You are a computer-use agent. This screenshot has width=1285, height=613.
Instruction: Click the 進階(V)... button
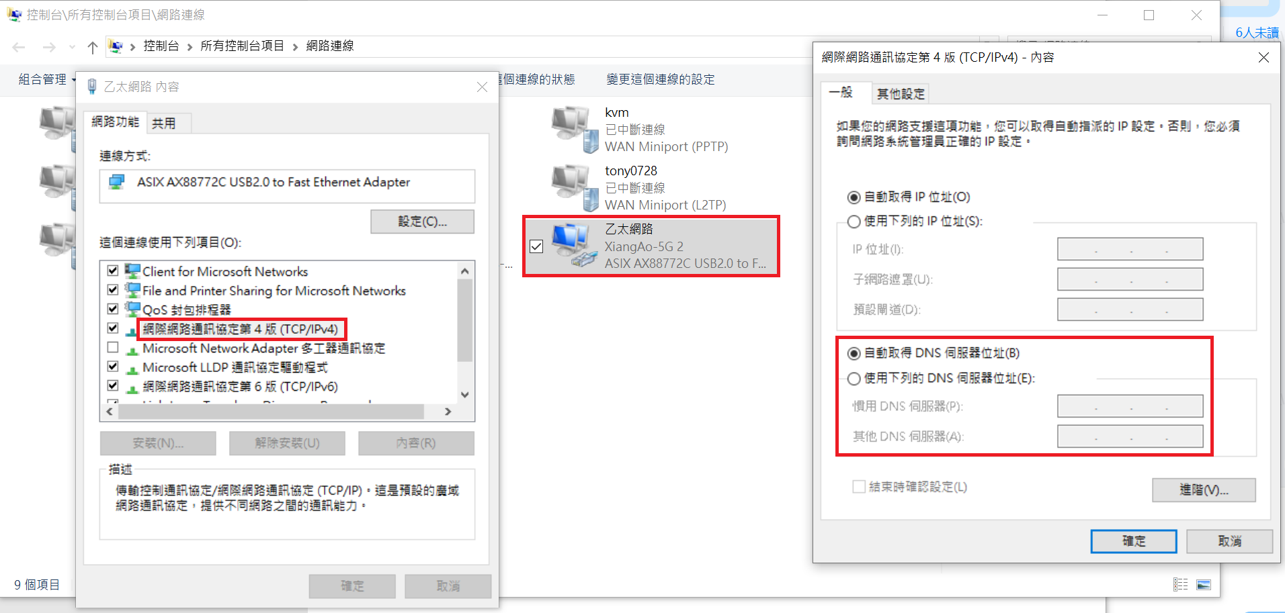coord(1204,490)
